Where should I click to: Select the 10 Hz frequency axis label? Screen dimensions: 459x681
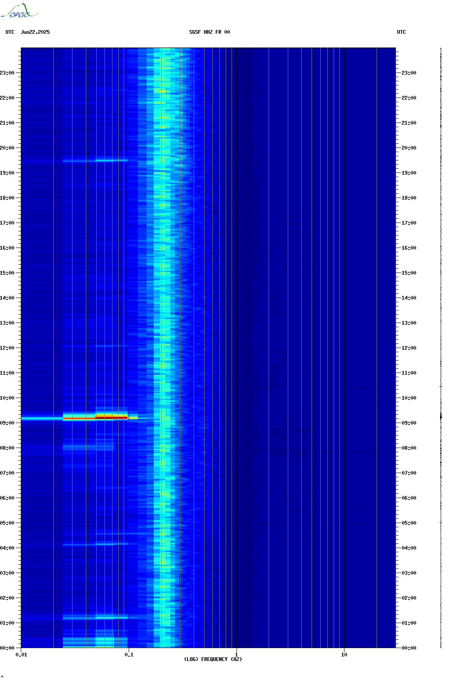[344, 655]
